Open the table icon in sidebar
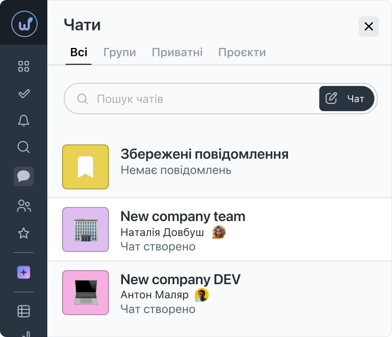Screen dimensions: 392x337 24,311
